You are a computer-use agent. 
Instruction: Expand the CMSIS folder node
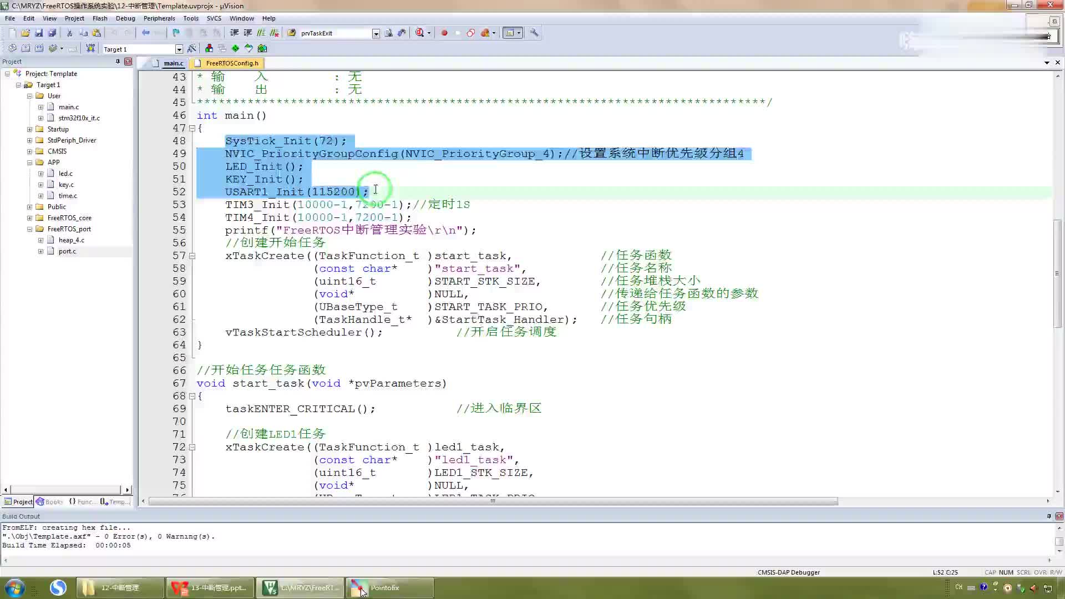[29, 151]
